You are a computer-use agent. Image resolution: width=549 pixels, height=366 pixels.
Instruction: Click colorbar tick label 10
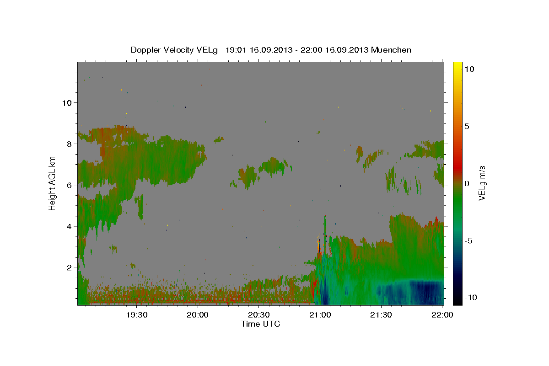[x=470, y=69]
